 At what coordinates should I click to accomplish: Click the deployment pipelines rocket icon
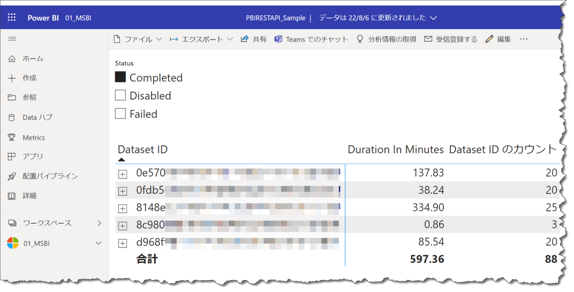point(12,176)
